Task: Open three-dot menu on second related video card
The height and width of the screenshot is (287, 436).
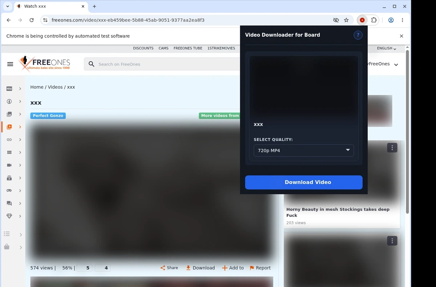Action: 392,240
